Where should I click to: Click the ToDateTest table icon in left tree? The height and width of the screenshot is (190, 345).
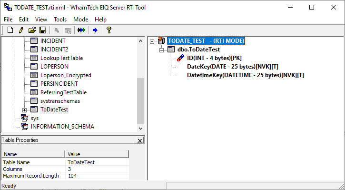(x=34, y=110)
